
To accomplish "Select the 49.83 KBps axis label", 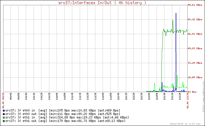I will click(195, 48).
